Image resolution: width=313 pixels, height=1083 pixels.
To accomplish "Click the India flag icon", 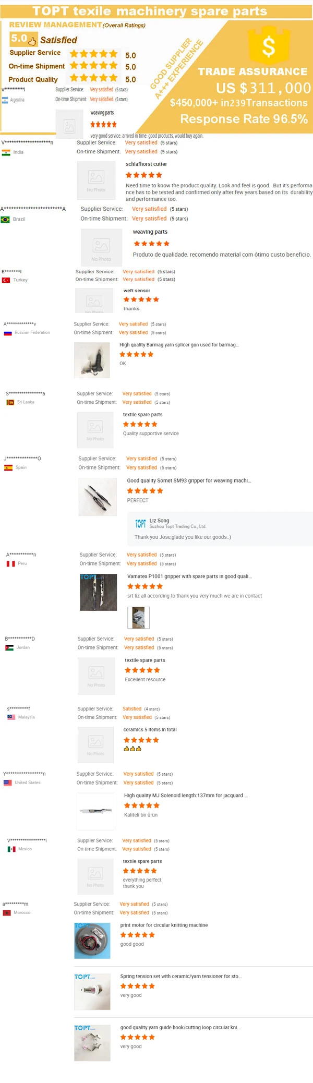I will tap(6, 152).
